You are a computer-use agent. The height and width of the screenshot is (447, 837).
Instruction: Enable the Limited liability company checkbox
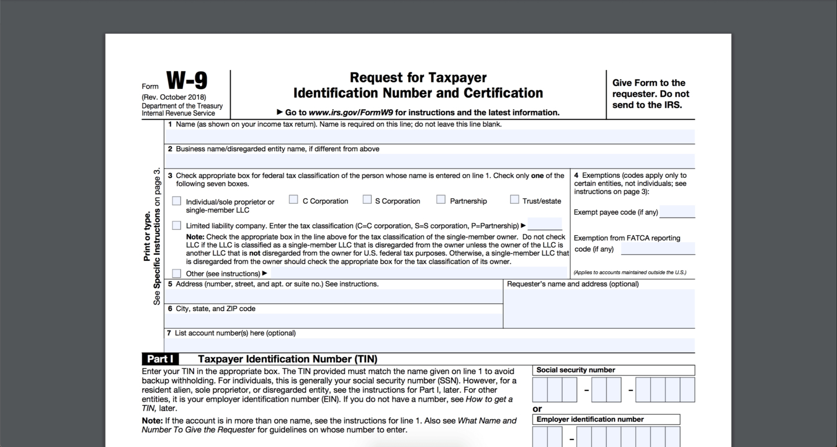tap(177, 225)
